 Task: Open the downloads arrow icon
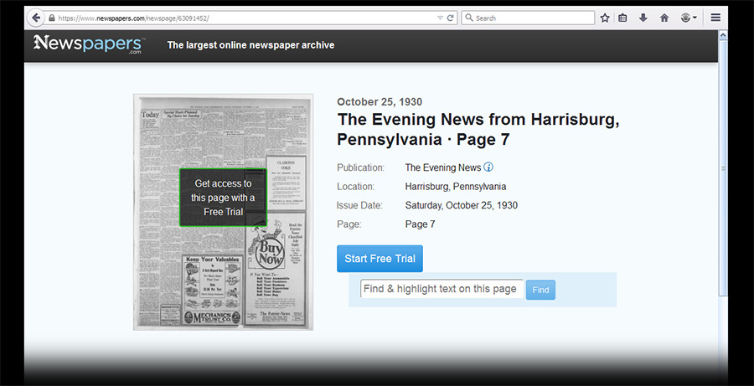643,18
